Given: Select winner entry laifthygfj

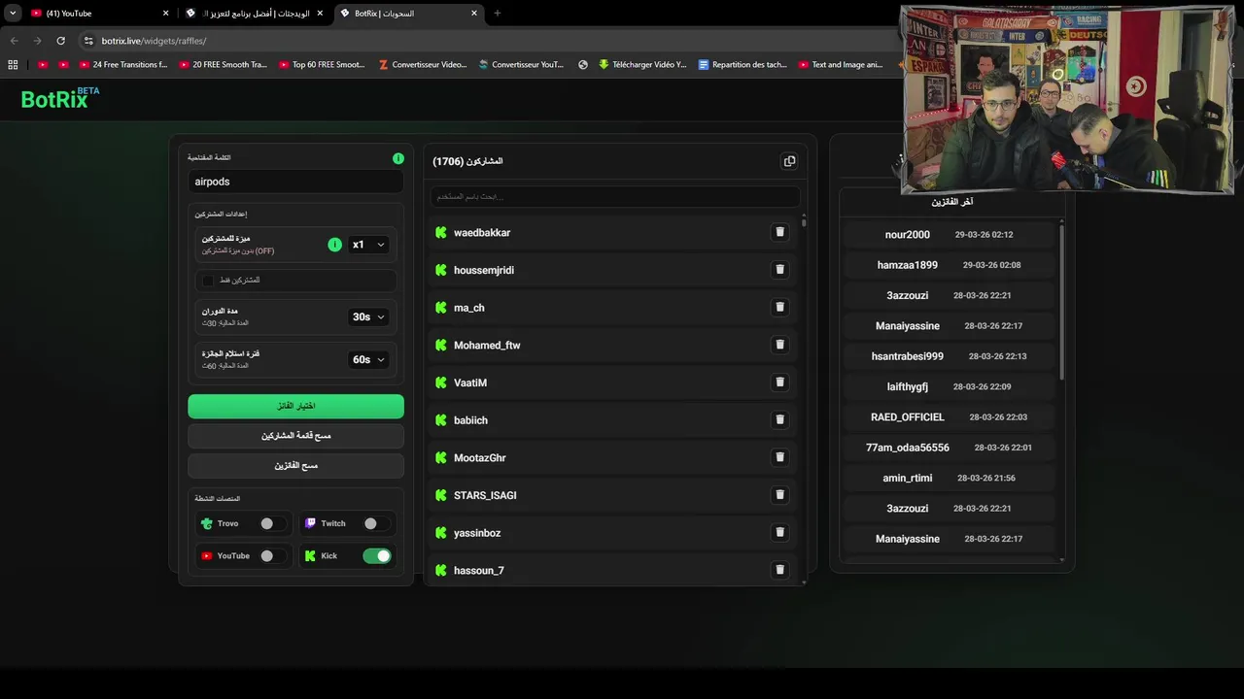Looking at the screenshot, I should pyautogui.click(x=949, y=386).
